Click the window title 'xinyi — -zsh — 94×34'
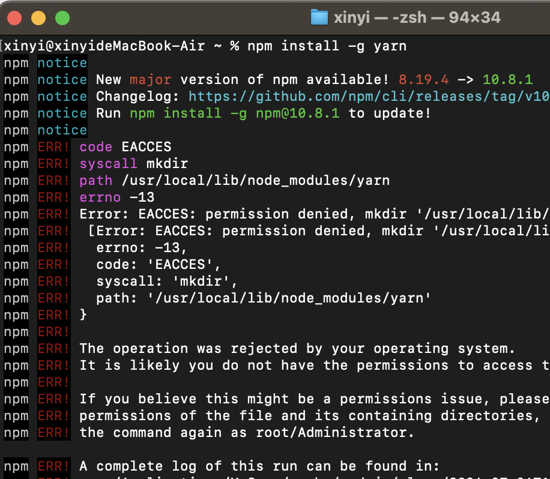The height and width of the screenshot is (479, 550). [x=417, y=17]
